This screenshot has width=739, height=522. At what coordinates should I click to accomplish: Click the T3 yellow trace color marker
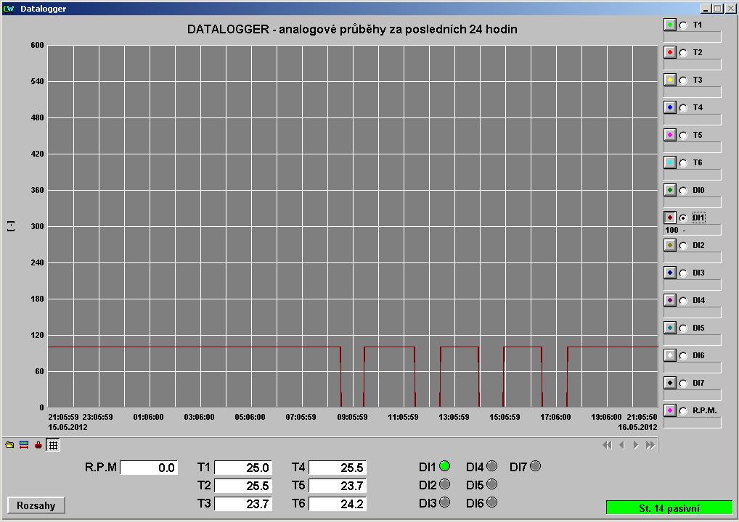670,80
